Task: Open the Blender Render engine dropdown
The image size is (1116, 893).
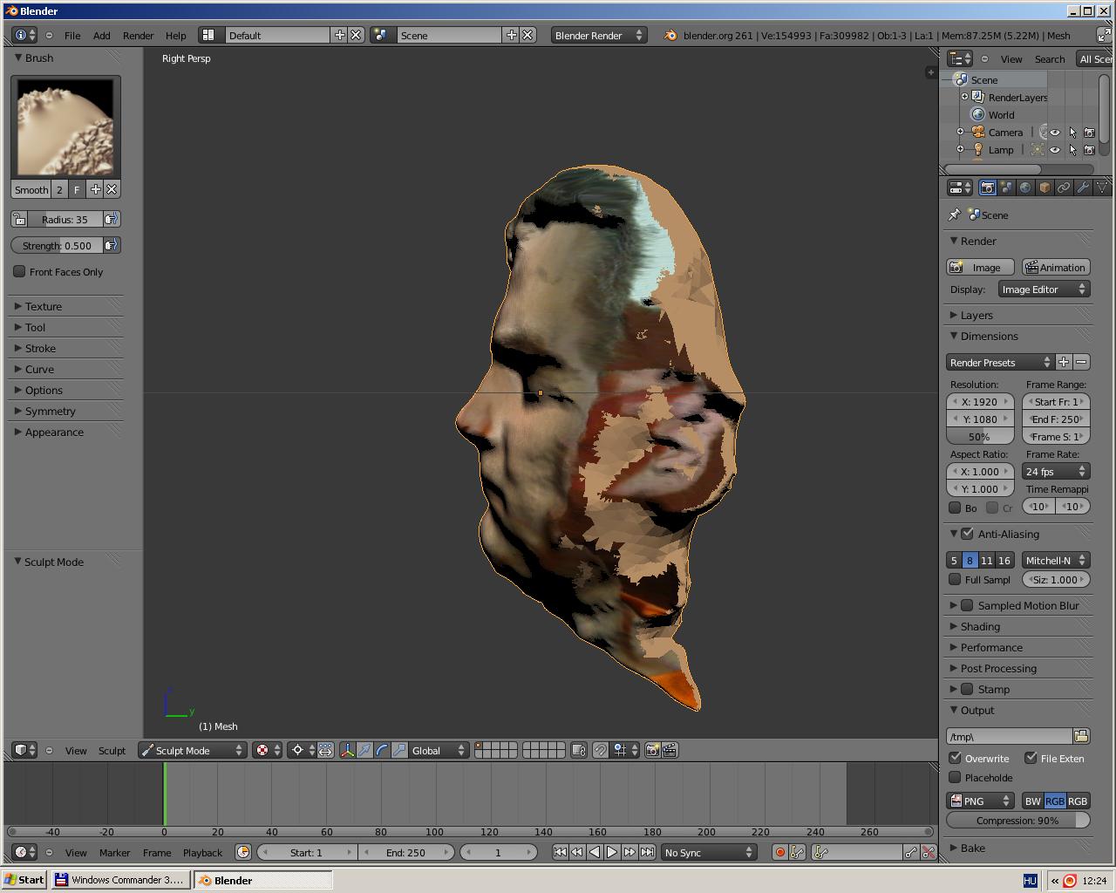Action: coord(598,36)
